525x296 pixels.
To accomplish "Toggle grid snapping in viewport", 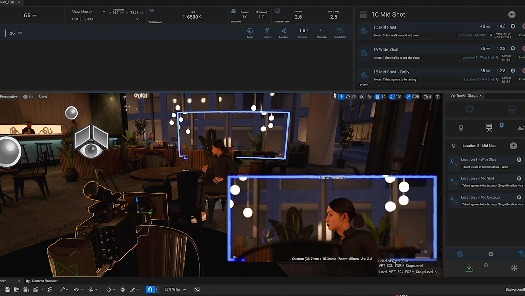I will [x=377, y=97].
